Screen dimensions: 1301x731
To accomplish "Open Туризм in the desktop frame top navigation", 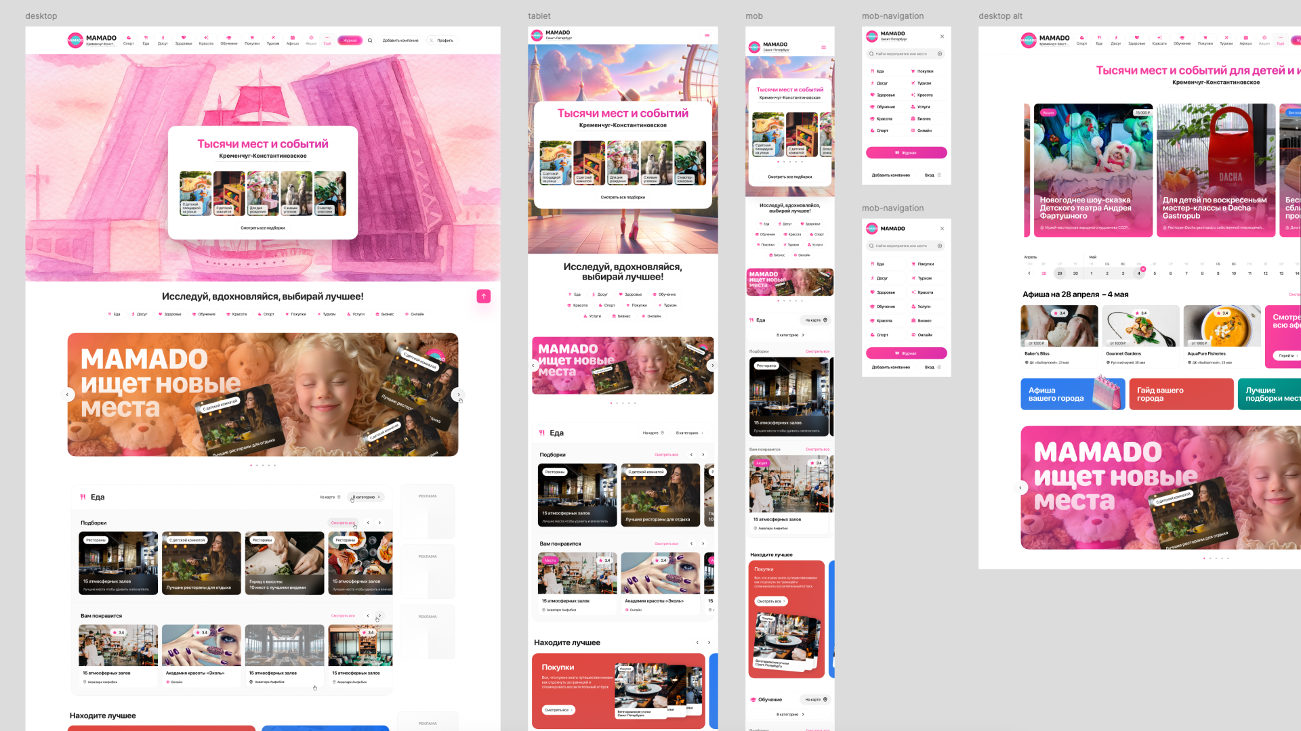I will [273, 41].
